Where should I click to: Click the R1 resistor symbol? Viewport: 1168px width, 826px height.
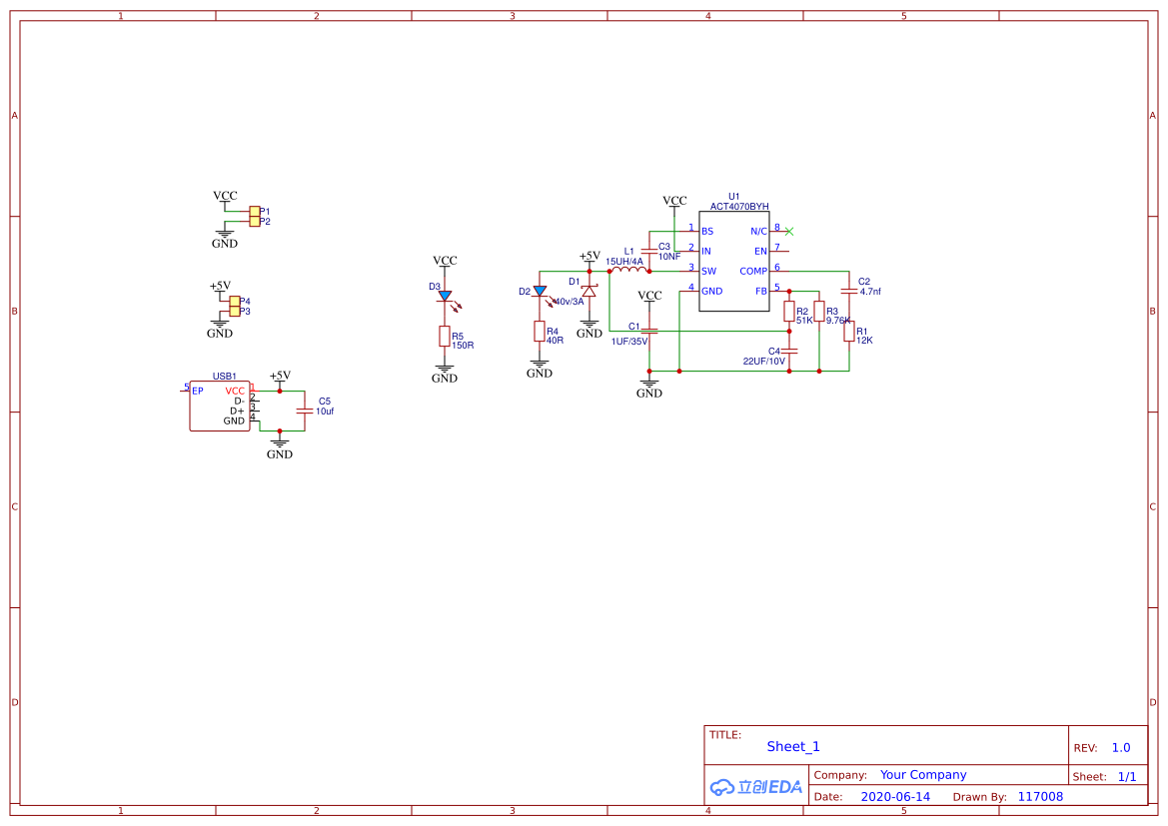pyautogui.click(x=849, y=332)
